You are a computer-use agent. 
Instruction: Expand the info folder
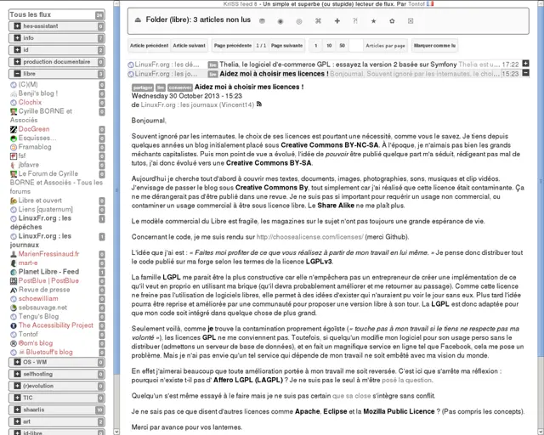(x=17, y=38)
